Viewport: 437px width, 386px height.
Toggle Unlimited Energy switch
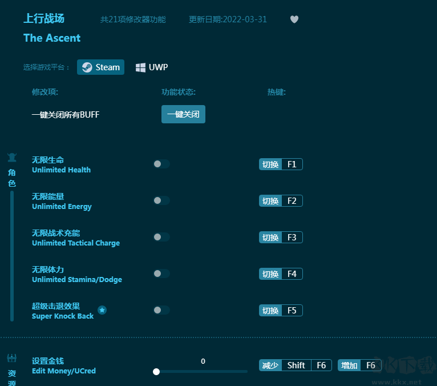(161, 200)
